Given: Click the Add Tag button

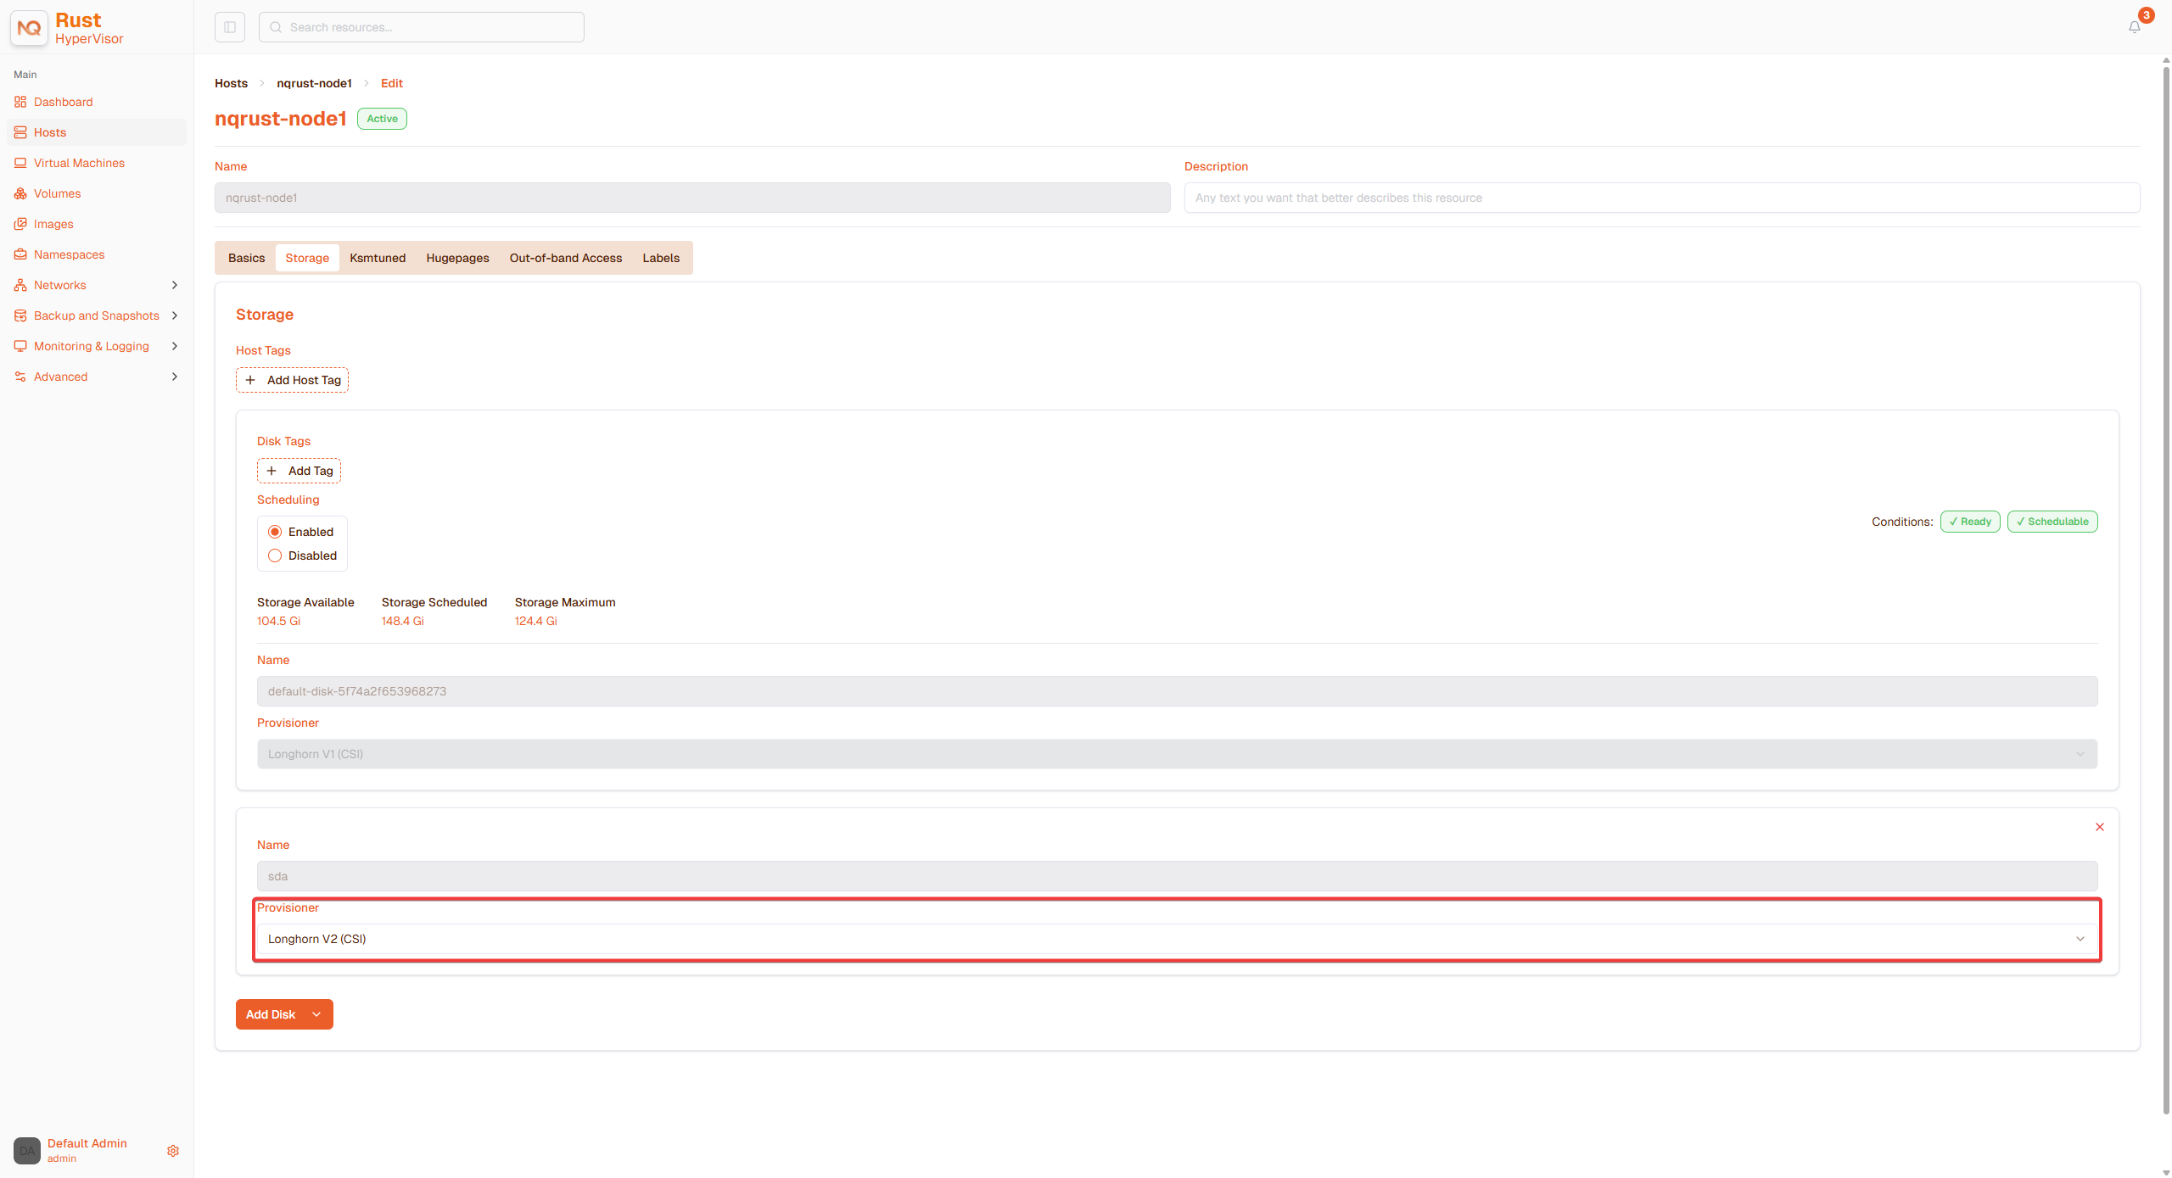Looking at the screenshot, I should [x=299, y=471].
